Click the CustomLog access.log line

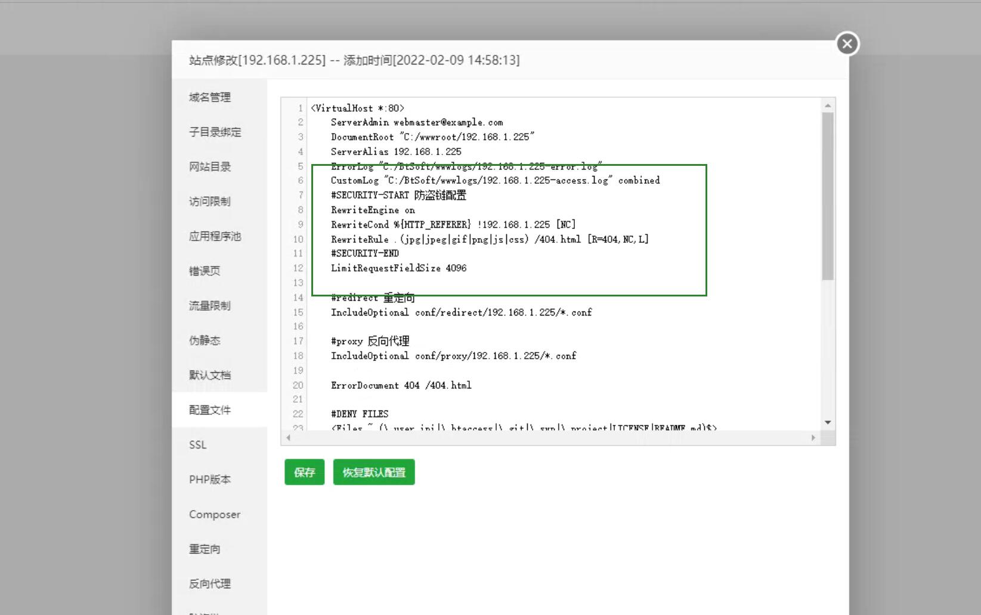[x=496, y=180]
